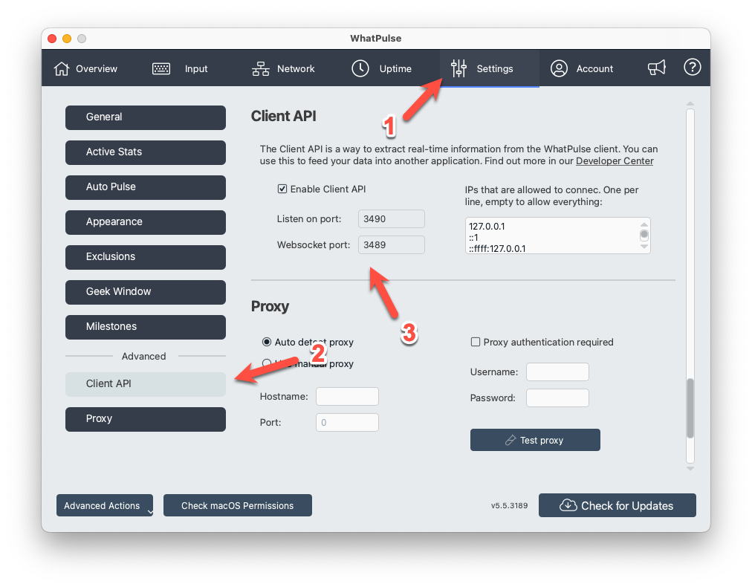Screen dimensions: 752x587
Task: Click the 127.0.0.1 entry in IP list
Action: (x=487, y=227)
